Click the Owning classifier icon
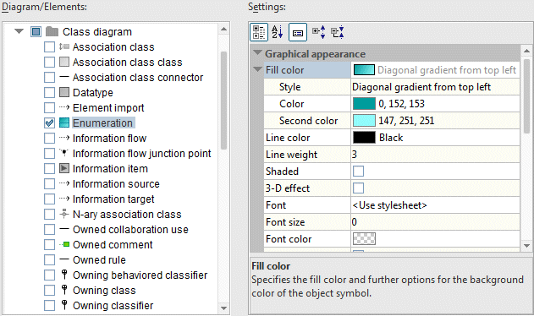 click(64, 305)
